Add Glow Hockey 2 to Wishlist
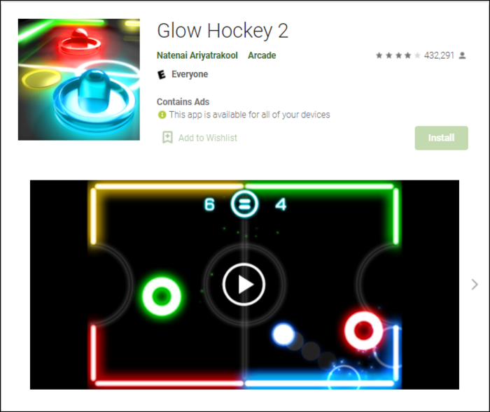490x412 pixels. [x=199, y=138]
